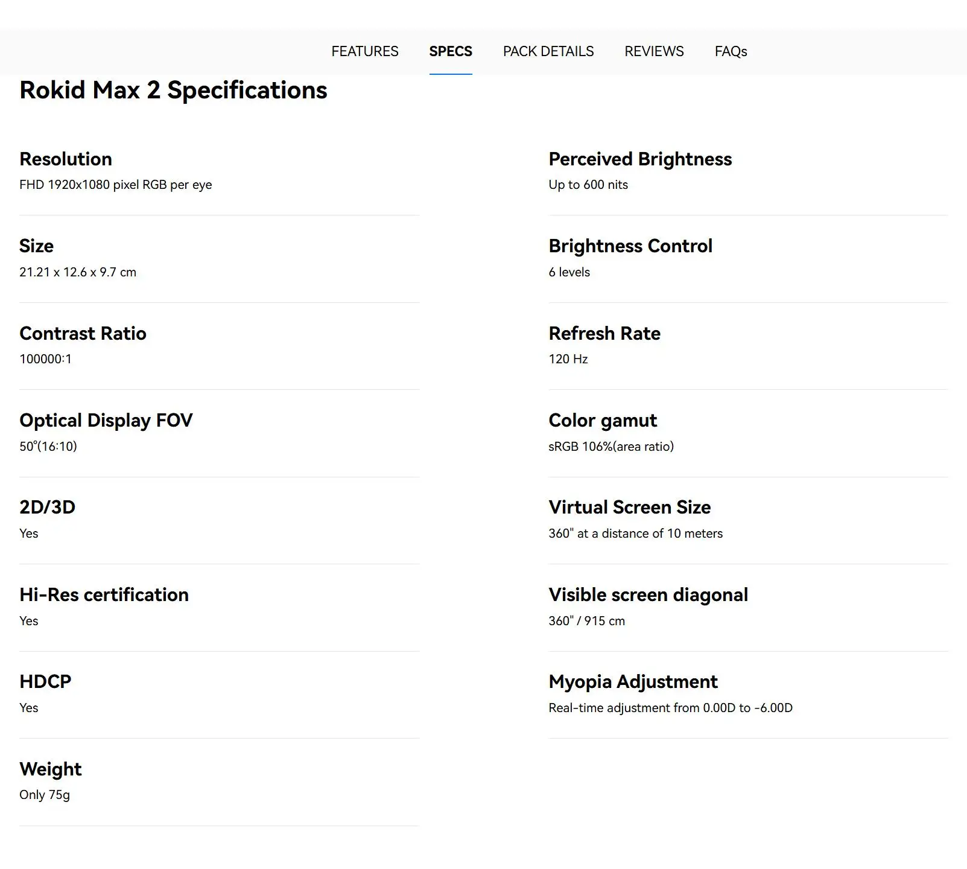Click the "21.21 x 12.6 x 9.7 cm" size value
This screenshot has height=869, width=967.
pyautogui.click(x=78, y=272)
